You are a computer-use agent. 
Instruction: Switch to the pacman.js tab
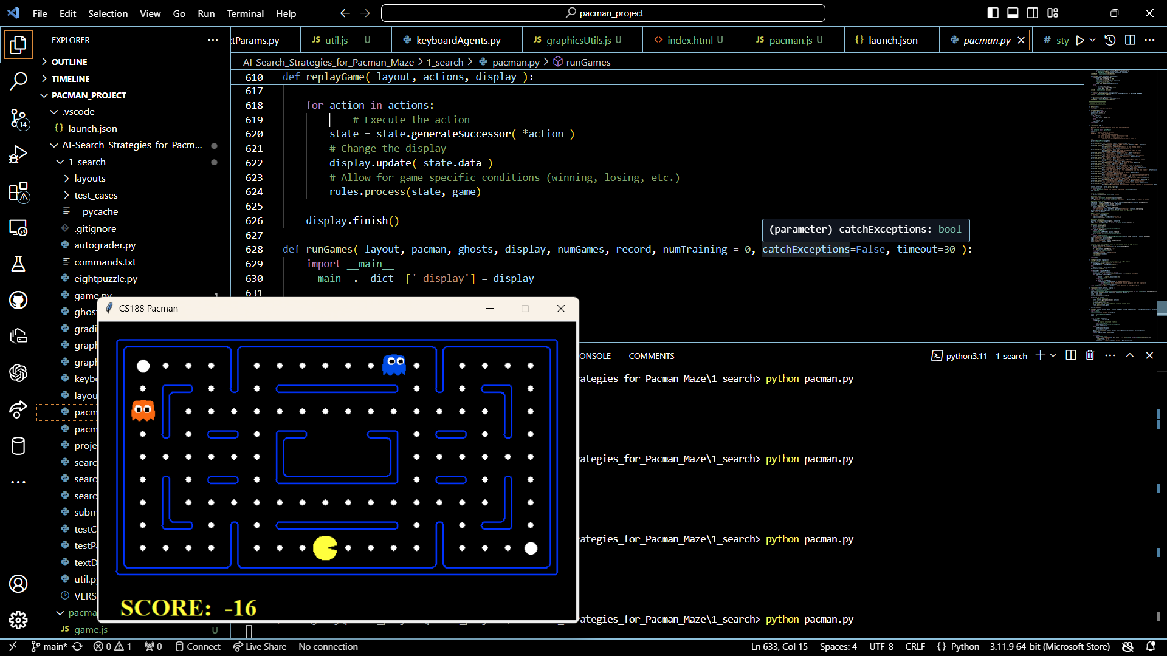click(790, 40)
